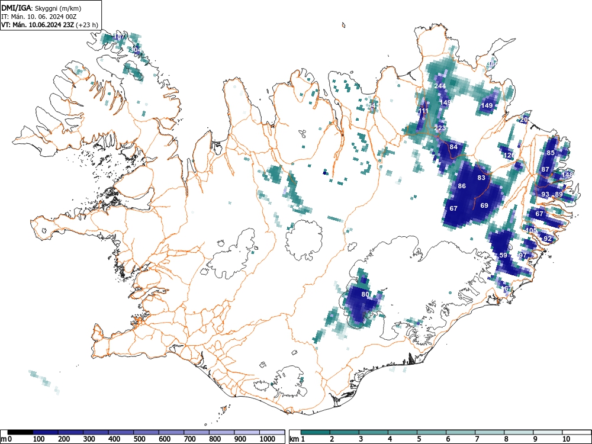Viewport: 592px width, 444px height.
Task: Click the visibility value 97
Action: (523, 255)
